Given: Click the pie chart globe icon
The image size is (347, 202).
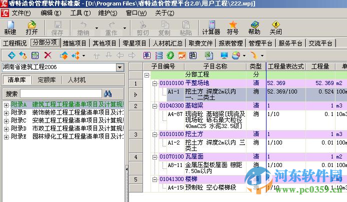Looking at the screenshot, I should click(x=236, y=55).
